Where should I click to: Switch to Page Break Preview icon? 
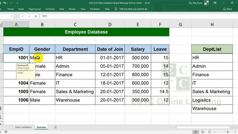[209, 132]
